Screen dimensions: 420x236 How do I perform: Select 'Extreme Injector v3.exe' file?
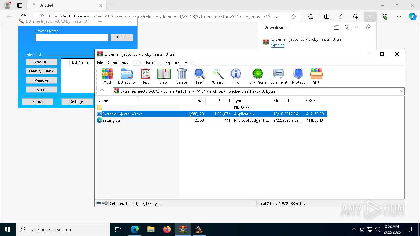pos(212,114)
